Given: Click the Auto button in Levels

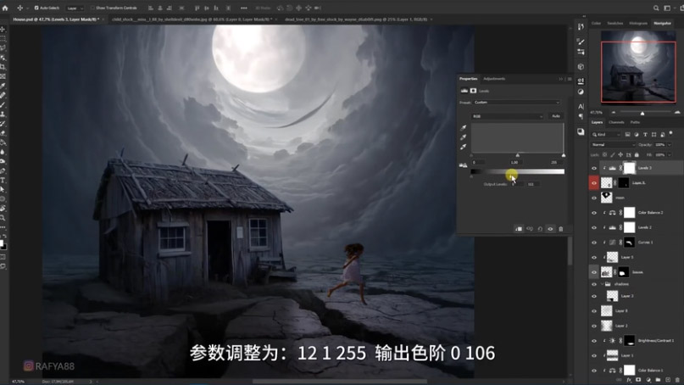Looking at the screenshot, I should pyautogui.click(x=556, y=116).
